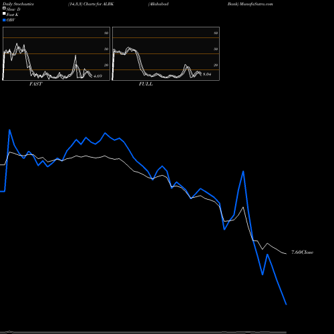
Task: Click the 20 level label in FULL chart
Action: [216, 65]
